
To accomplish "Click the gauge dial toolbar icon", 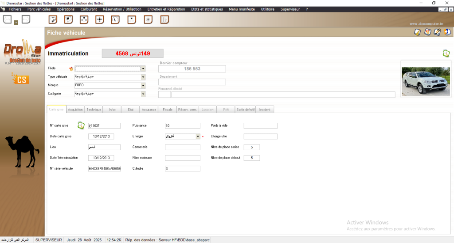I will click(115, 19).
